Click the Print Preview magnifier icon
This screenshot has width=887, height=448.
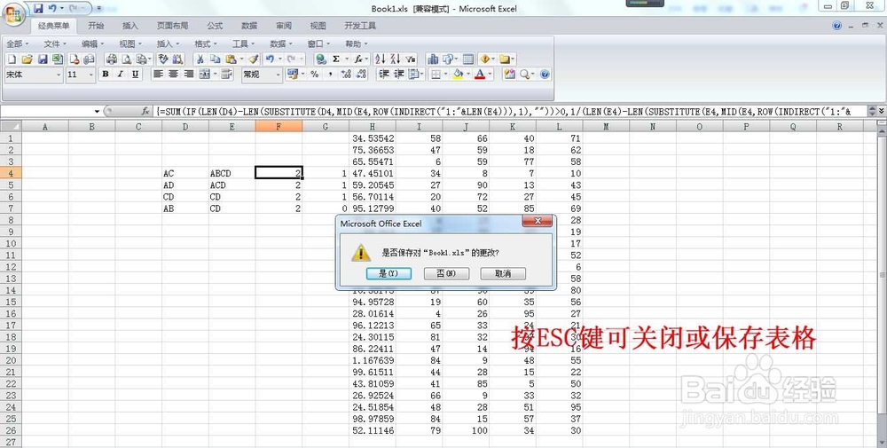(x=127, y=59)
